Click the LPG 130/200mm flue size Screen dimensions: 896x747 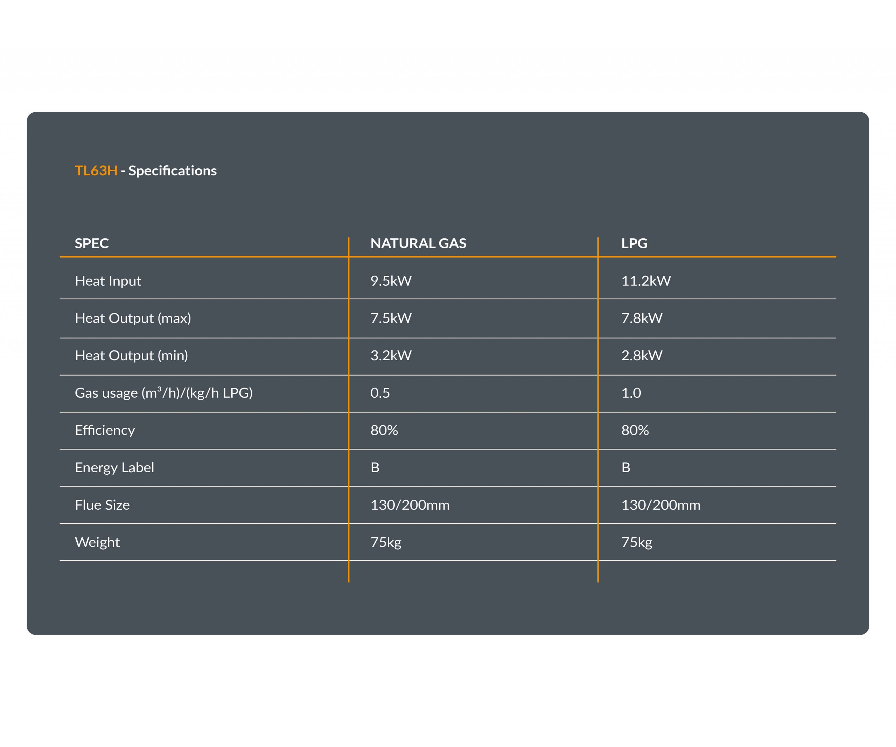[661, 505]
